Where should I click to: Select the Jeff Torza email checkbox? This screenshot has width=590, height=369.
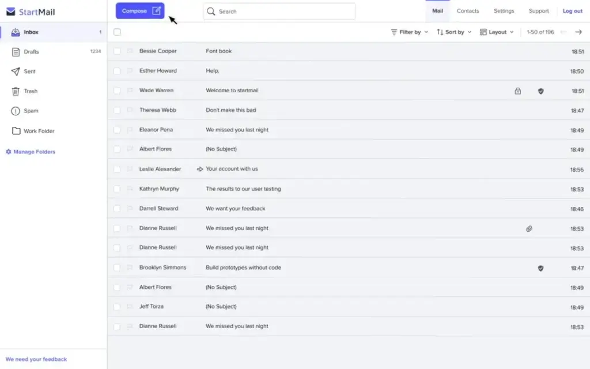pos(117,307)
